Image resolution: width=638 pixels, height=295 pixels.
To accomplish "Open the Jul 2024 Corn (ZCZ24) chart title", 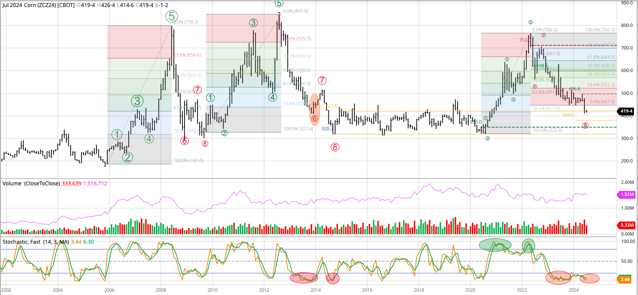I will tap(38, 5).
